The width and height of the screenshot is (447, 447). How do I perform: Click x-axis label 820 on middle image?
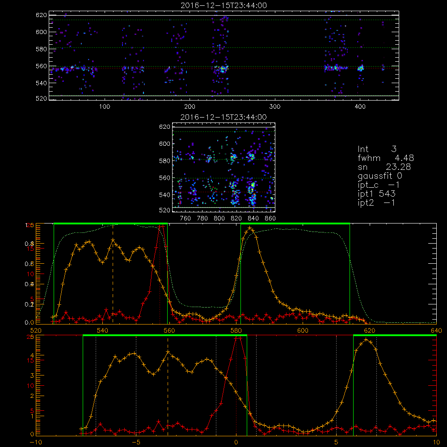[x=236, y=219]
